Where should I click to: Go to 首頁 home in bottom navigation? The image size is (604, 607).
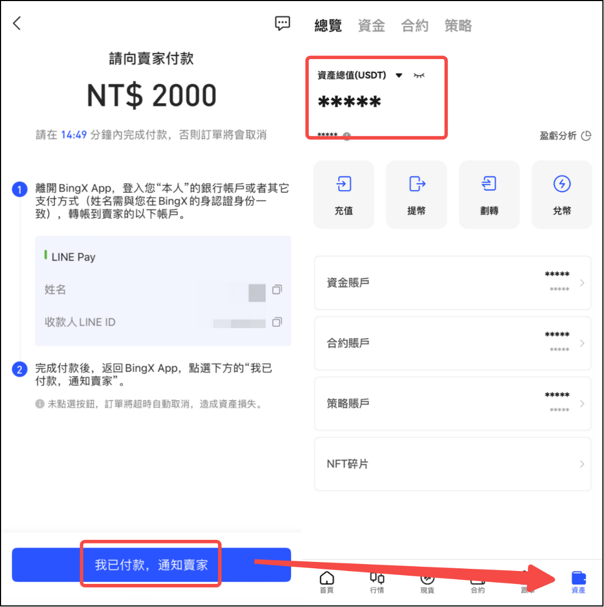coord(326,582)
